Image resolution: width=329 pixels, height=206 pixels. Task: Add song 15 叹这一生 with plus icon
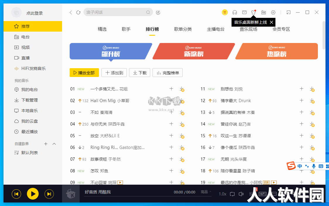pyautogui.click(x=301, y=135)
